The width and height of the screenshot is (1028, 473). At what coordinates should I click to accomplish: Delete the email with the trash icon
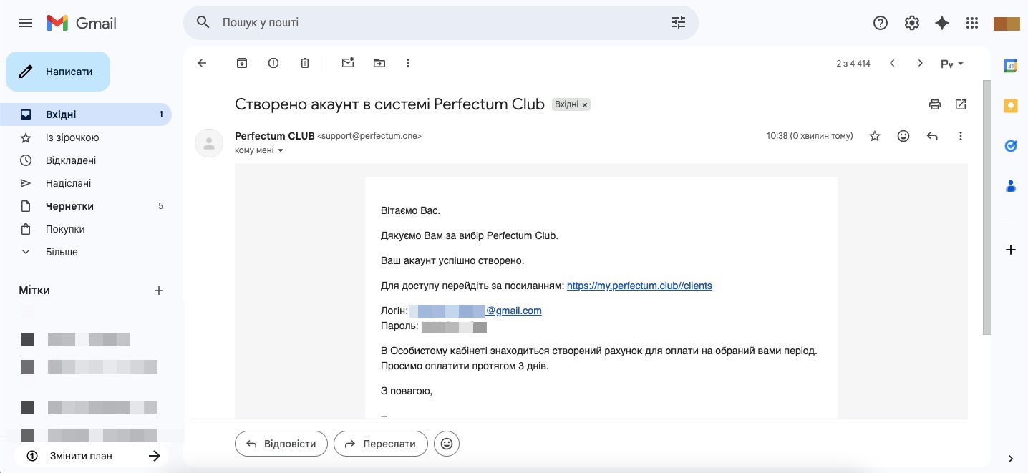(305, 63)
